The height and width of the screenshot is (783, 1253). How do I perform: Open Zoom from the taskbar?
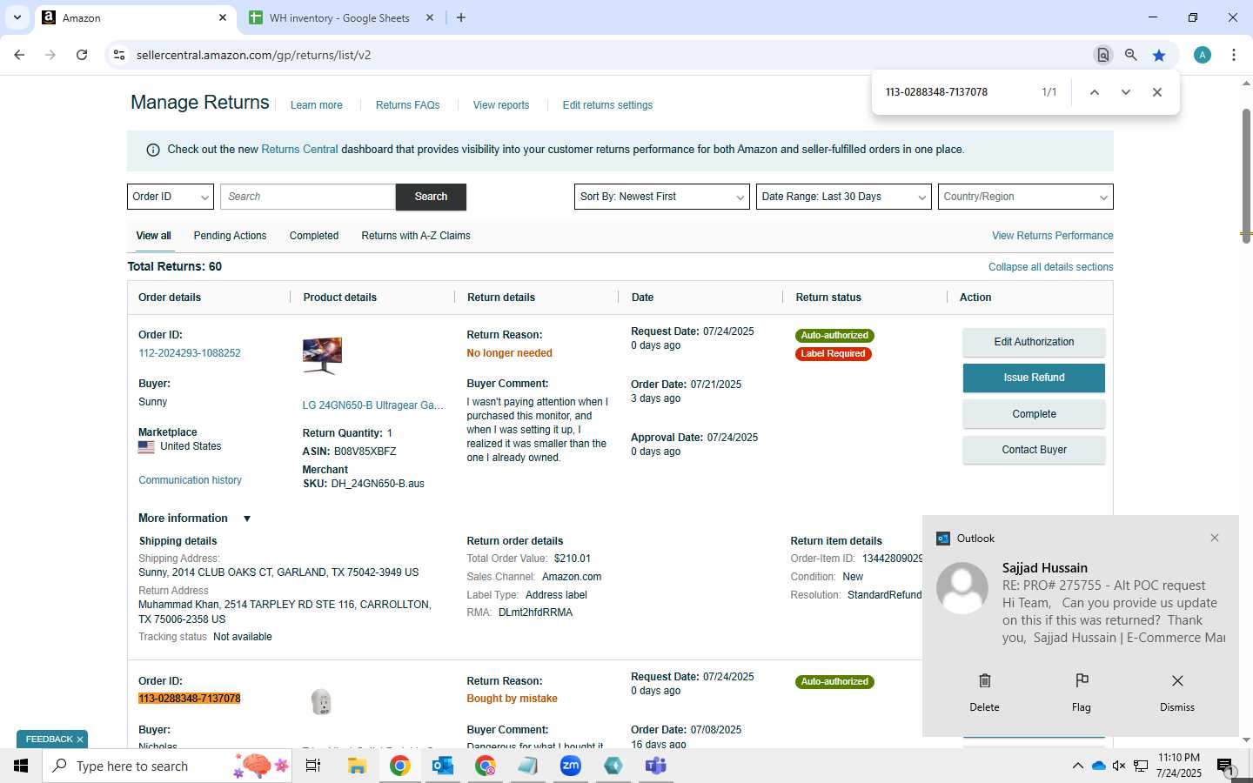tap(571, 766)
